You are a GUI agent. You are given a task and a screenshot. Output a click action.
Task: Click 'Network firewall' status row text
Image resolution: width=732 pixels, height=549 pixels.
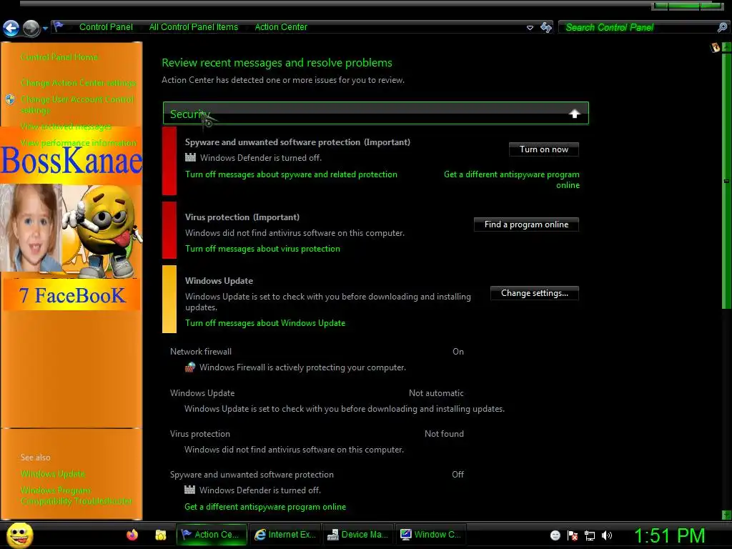(x=201, y=352)
